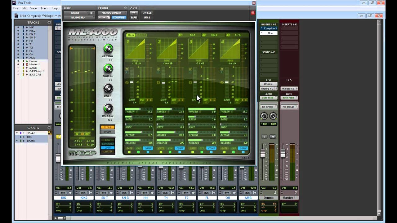Click the master KNEE knob

pyautogui.click(x=108, y=89)
